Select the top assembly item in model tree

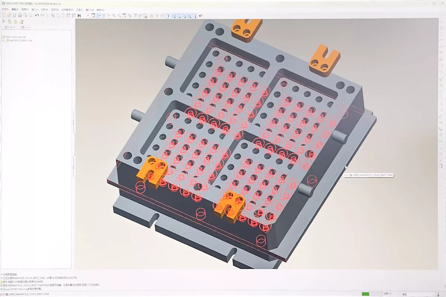point(14,37)
